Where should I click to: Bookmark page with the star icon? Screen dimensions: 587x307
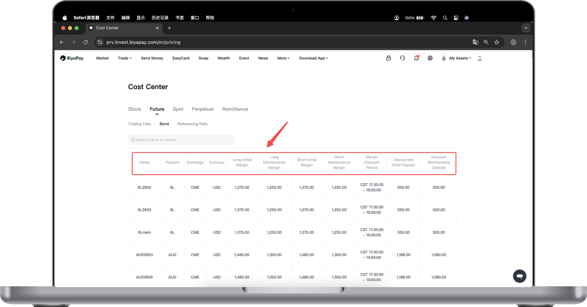click(497, 42)
